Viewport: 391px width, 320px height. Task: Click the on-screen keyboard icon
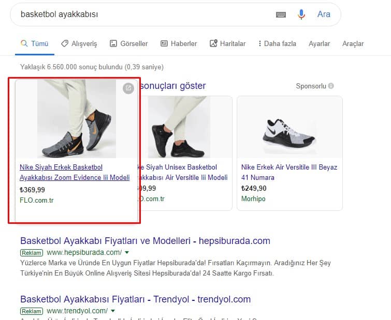pos(281,14)
